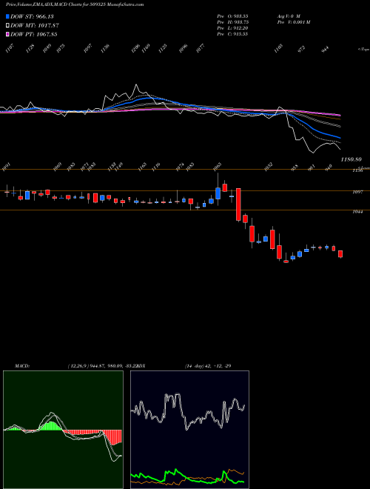Click the EMA top label '1206'
Screen dimensions: 370x489
[x=135, y=48]
